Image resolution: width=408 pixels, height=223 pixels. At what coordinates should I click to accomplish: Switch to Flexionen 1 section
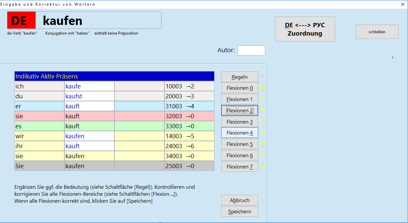coord(240,99)
